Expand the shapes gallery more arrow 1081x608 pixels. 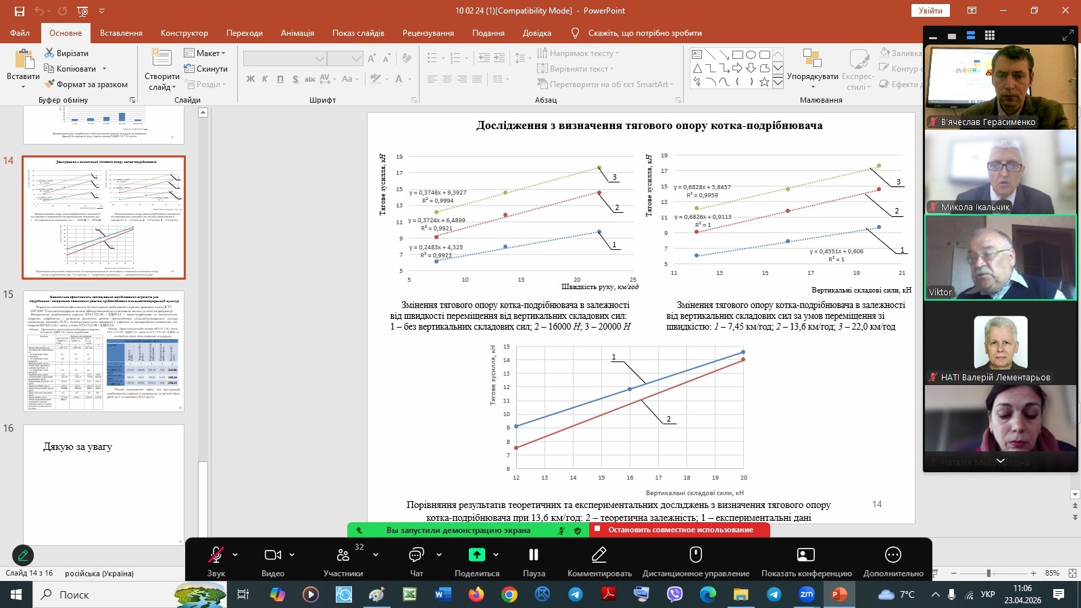[778, 82]
